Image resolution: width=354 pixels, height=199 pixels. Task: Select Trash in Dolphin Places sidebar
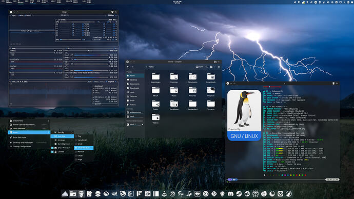[x=135, y=101]
